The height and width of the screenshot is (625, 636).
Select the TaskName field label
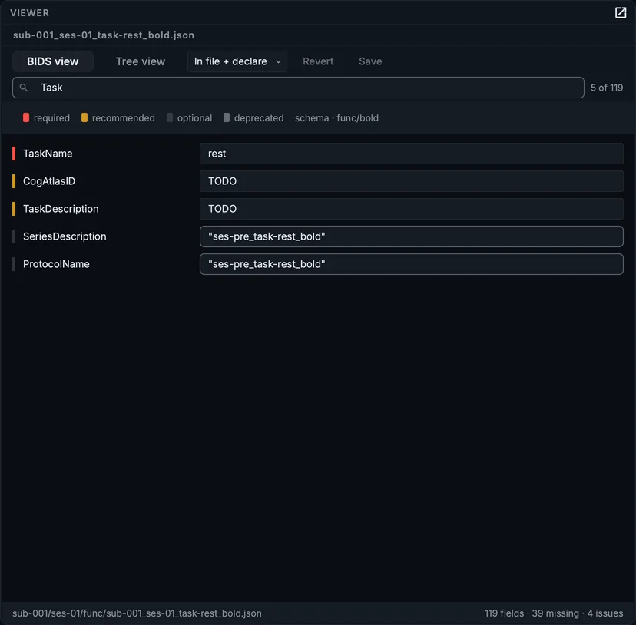[48, 154]
